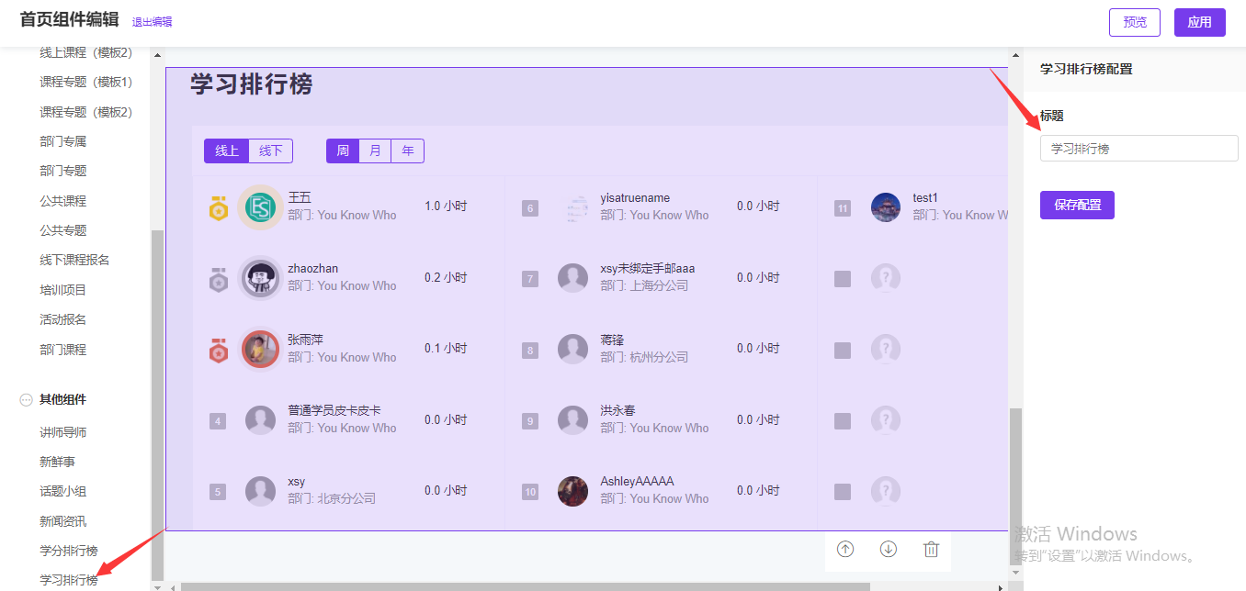This screenshot has height=591, width=1246.
Task: Toggle ranking period to 月
Action: (x=375, y=151)
